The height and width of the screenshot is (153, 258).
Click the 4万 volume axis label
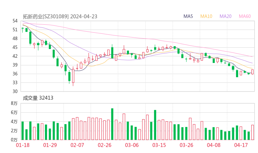point(14,122)
